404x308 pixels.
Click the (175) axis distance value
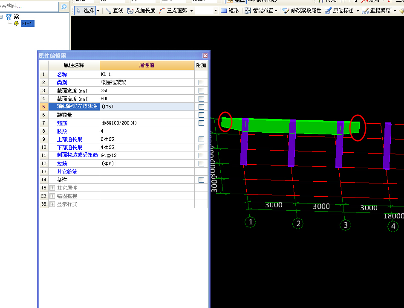click(147, 107)
